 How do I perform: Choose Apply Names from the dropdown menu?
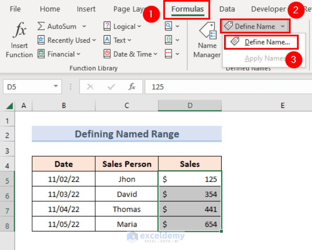(265, 58)
